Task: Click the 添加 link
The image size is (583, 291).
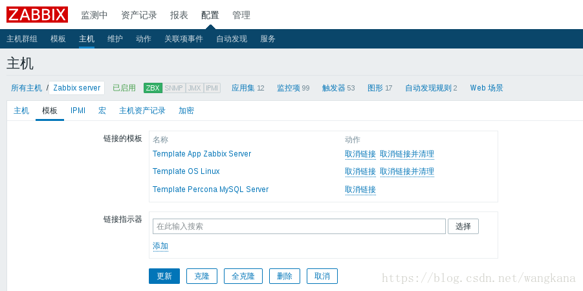Action: click(160, 246)
